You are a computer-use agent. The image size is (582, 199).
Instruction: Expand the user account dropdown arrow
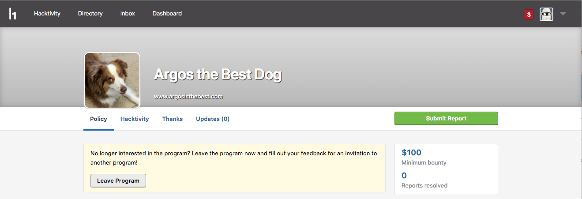(x=563, y=14)
